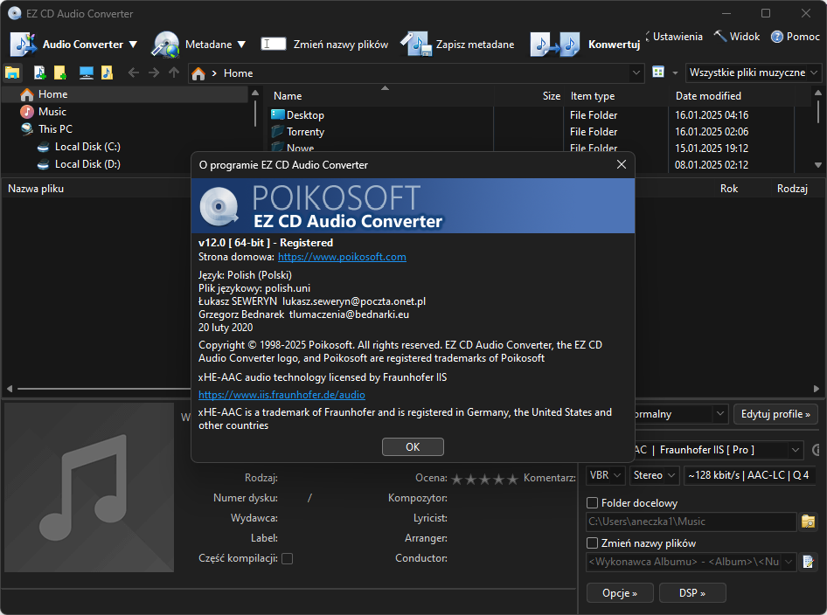Click the add folder icon

(60, 73)
